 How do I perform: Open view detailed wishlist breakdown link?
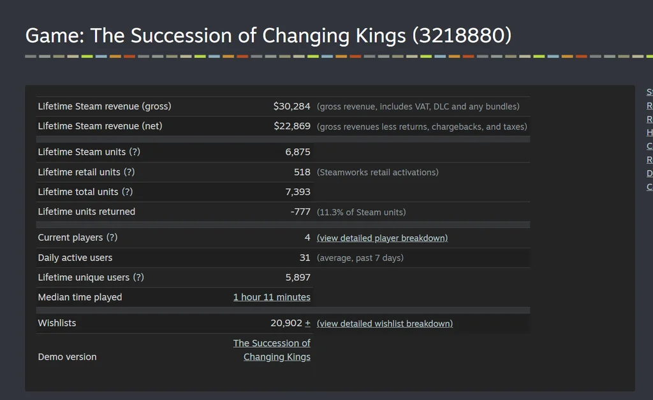pos(385,324)
